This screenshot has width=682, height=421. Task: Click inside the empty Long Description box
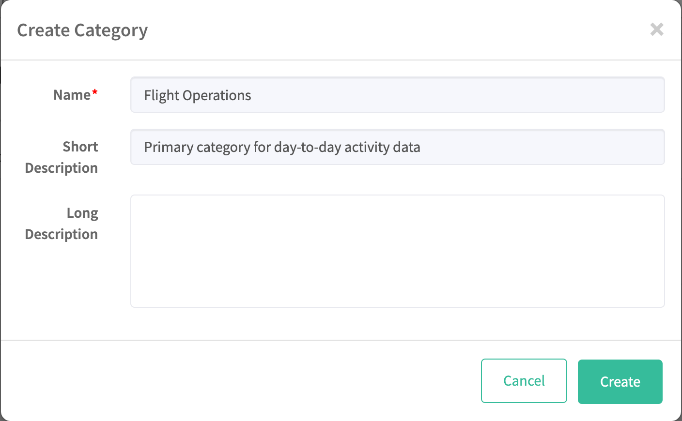click(397, 251)
